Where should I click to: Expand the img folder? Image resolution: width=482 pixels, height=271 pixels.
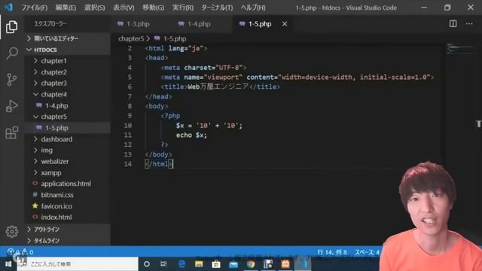click(x=68, y=151)
